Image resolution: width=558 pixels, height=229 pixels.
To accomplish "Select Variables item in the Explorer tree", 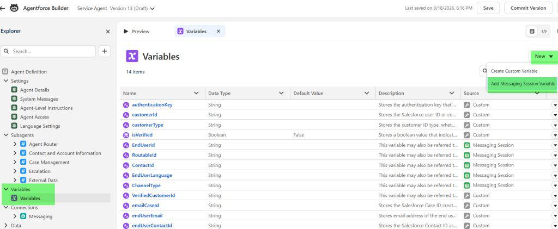I will 30,198.
